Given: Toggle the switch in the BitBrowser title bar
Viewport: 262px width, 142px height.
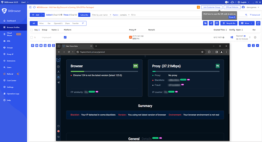Looking at the screenshot, I should point(227,2).
